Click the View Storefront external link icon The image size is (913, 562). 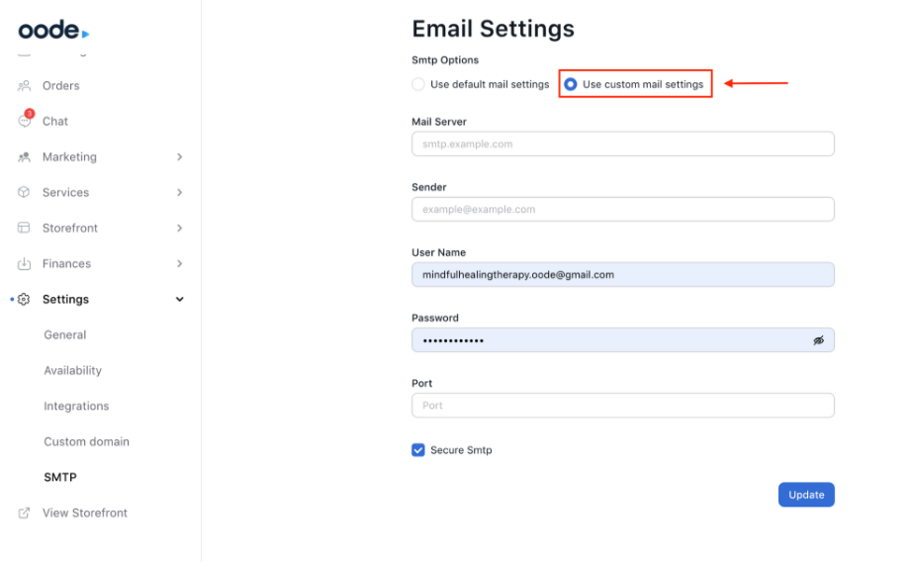pos(25,514)
